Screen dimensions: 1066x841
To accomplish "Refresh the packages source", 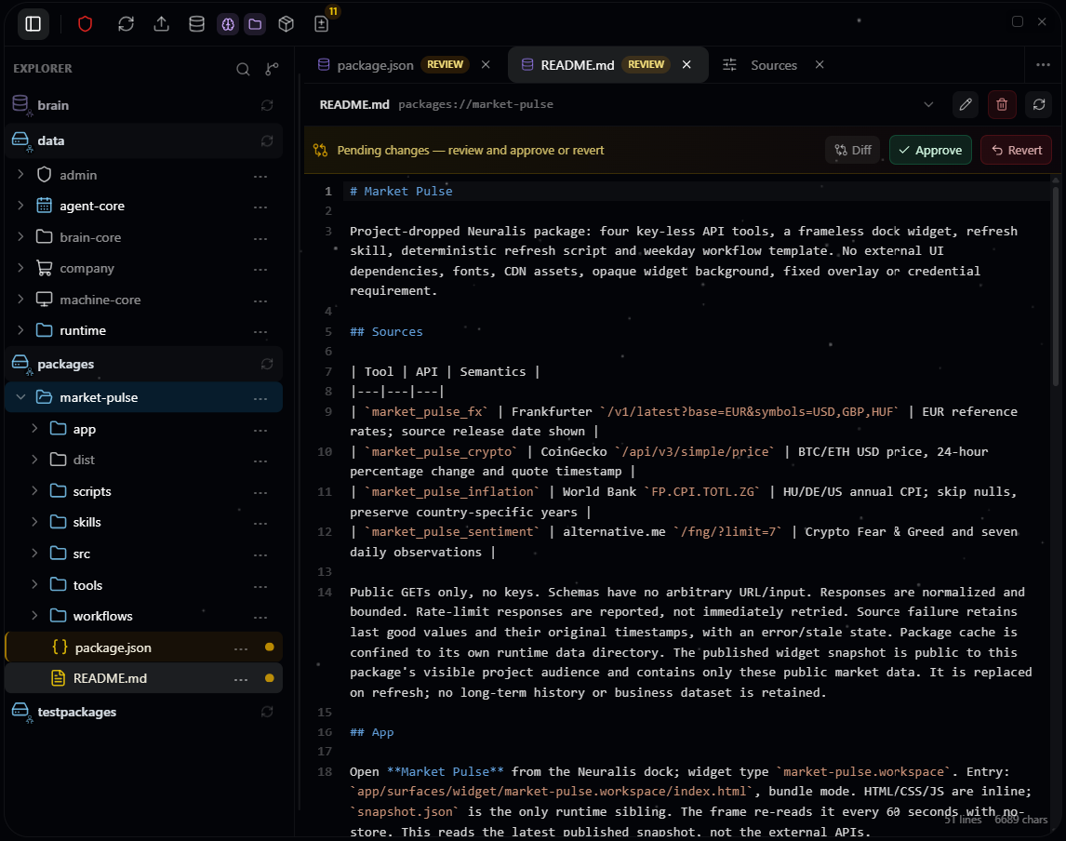I will [x=266, y=365].
